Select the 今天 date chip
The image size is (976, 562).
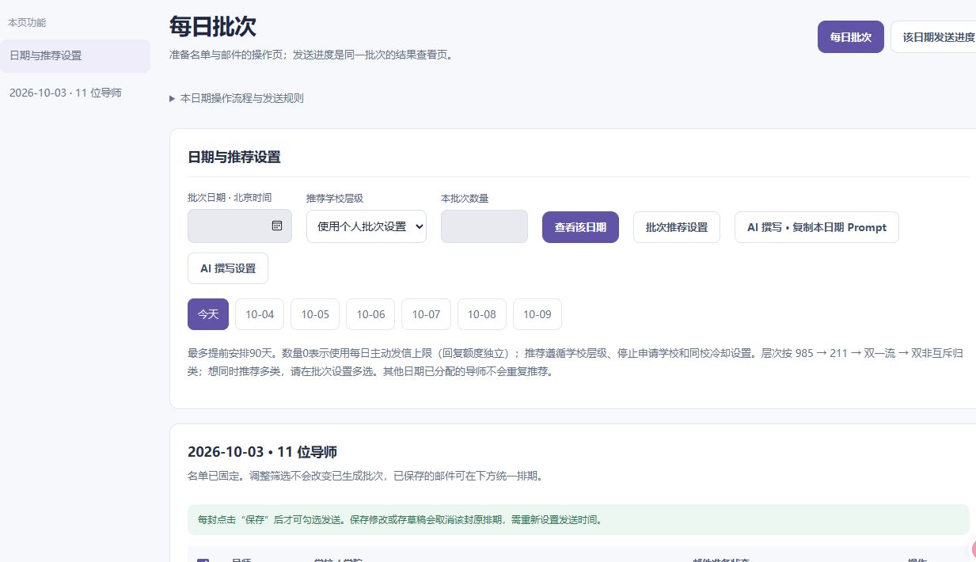(x=208, y=314)
